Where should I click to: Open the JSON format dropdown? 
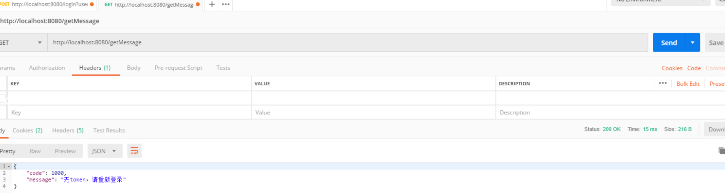tap(105, 151)
